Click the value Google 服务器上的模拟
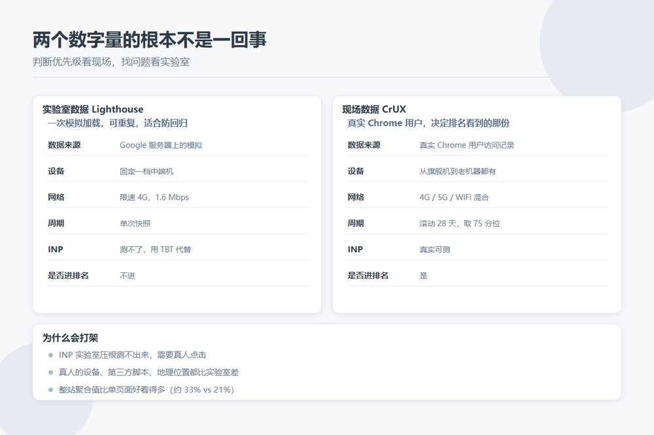The height and width of the screenshot is (435, 654). (161, 145)
